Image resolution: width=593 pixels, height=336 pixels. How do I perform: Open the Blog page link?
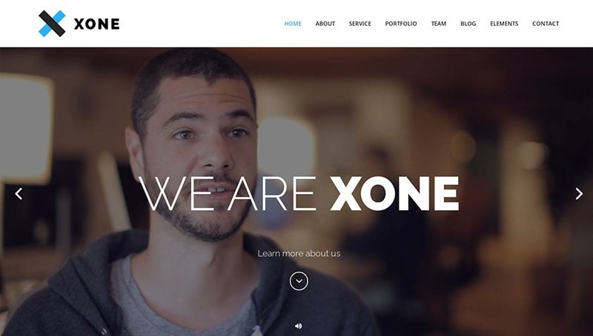pyautogui.click(x=468, y=24)
